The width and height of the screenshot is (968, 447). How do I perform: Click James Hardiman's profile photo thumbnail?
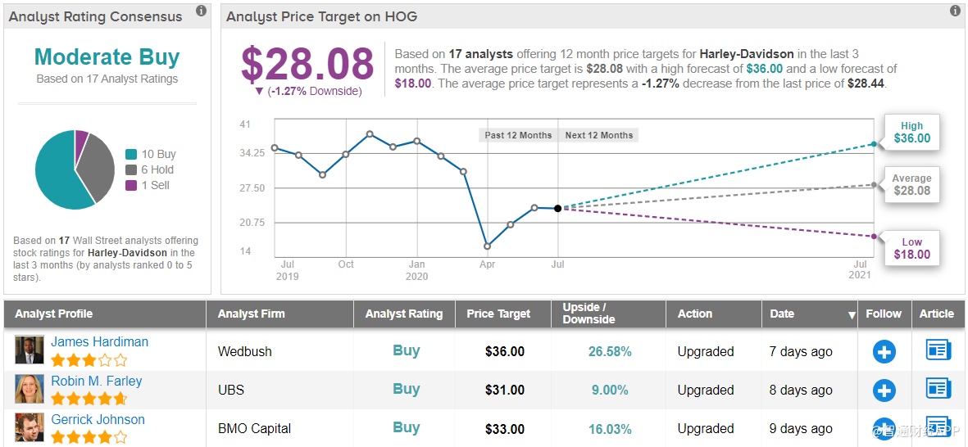click(30, 350)
